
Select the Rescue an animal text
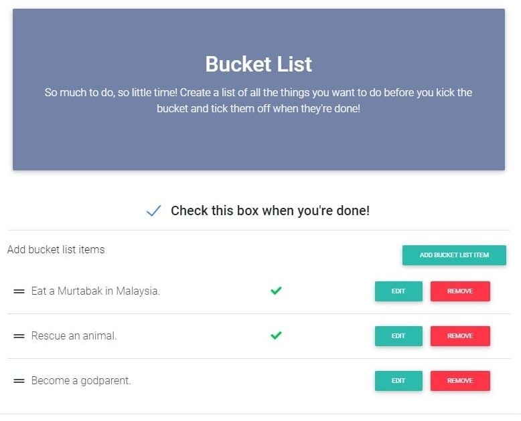74,336
